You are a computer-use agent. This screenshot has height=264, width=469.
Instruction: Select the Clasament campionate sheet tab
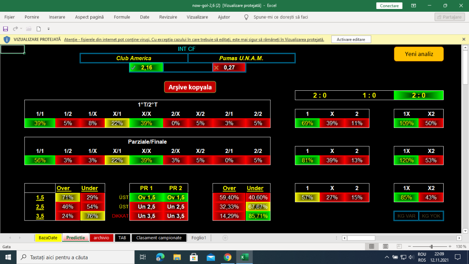click(x=159, y=238)
